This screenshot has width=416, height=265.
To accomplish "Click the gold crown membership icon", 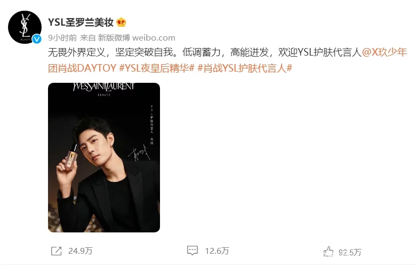I will click(121, 22).
